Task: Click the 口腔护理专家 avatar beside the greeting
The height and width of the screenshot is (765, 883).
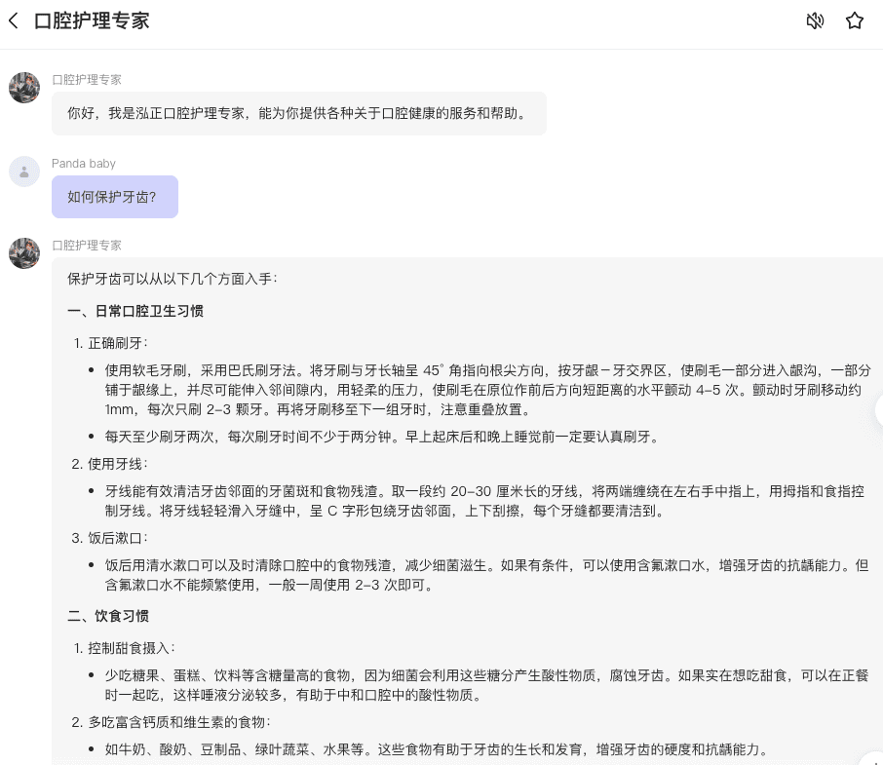Action: point(24,88)
